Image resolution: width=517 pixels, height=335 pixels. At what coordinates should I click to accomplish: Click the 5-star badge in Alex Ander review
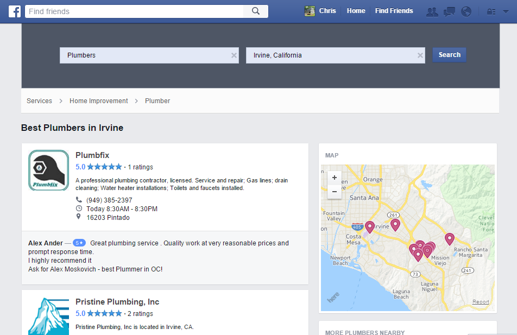pos(79,243)
